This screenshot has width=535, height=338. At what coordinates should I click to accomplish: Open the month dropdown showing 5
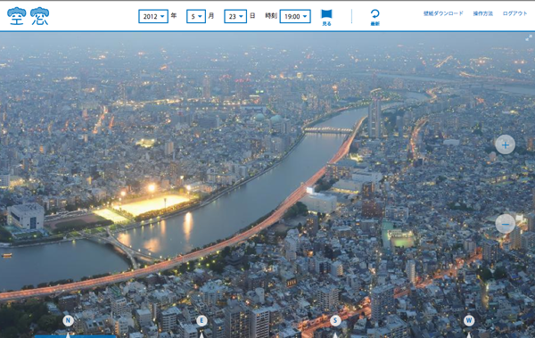pos(196,16)
